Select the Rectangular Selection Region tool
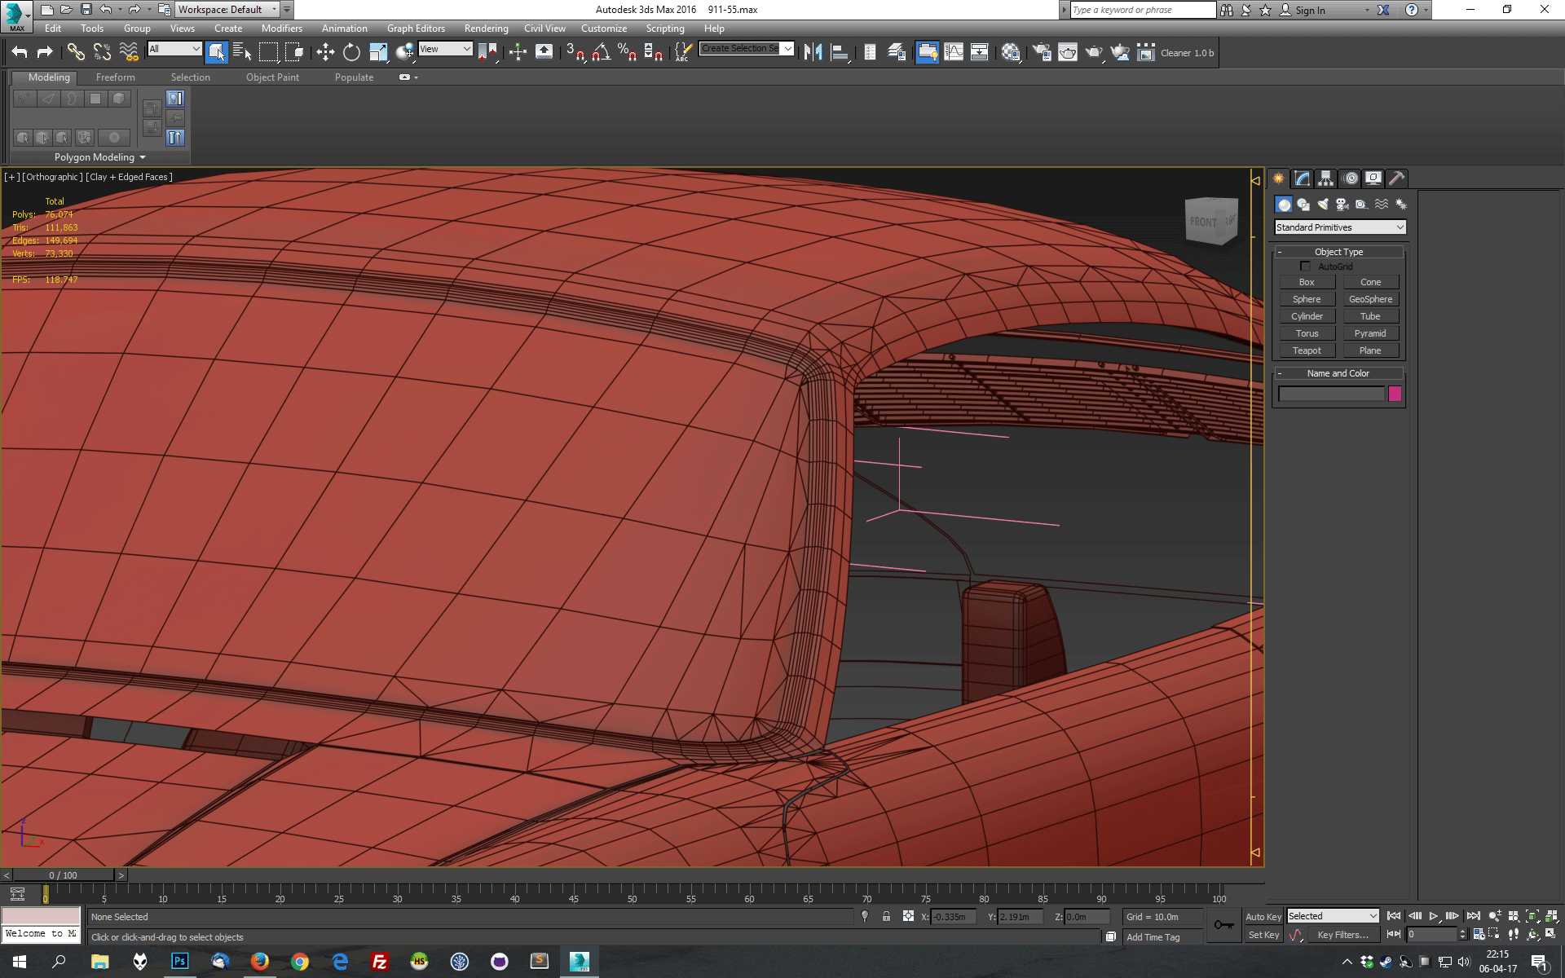 coord(268,53)
